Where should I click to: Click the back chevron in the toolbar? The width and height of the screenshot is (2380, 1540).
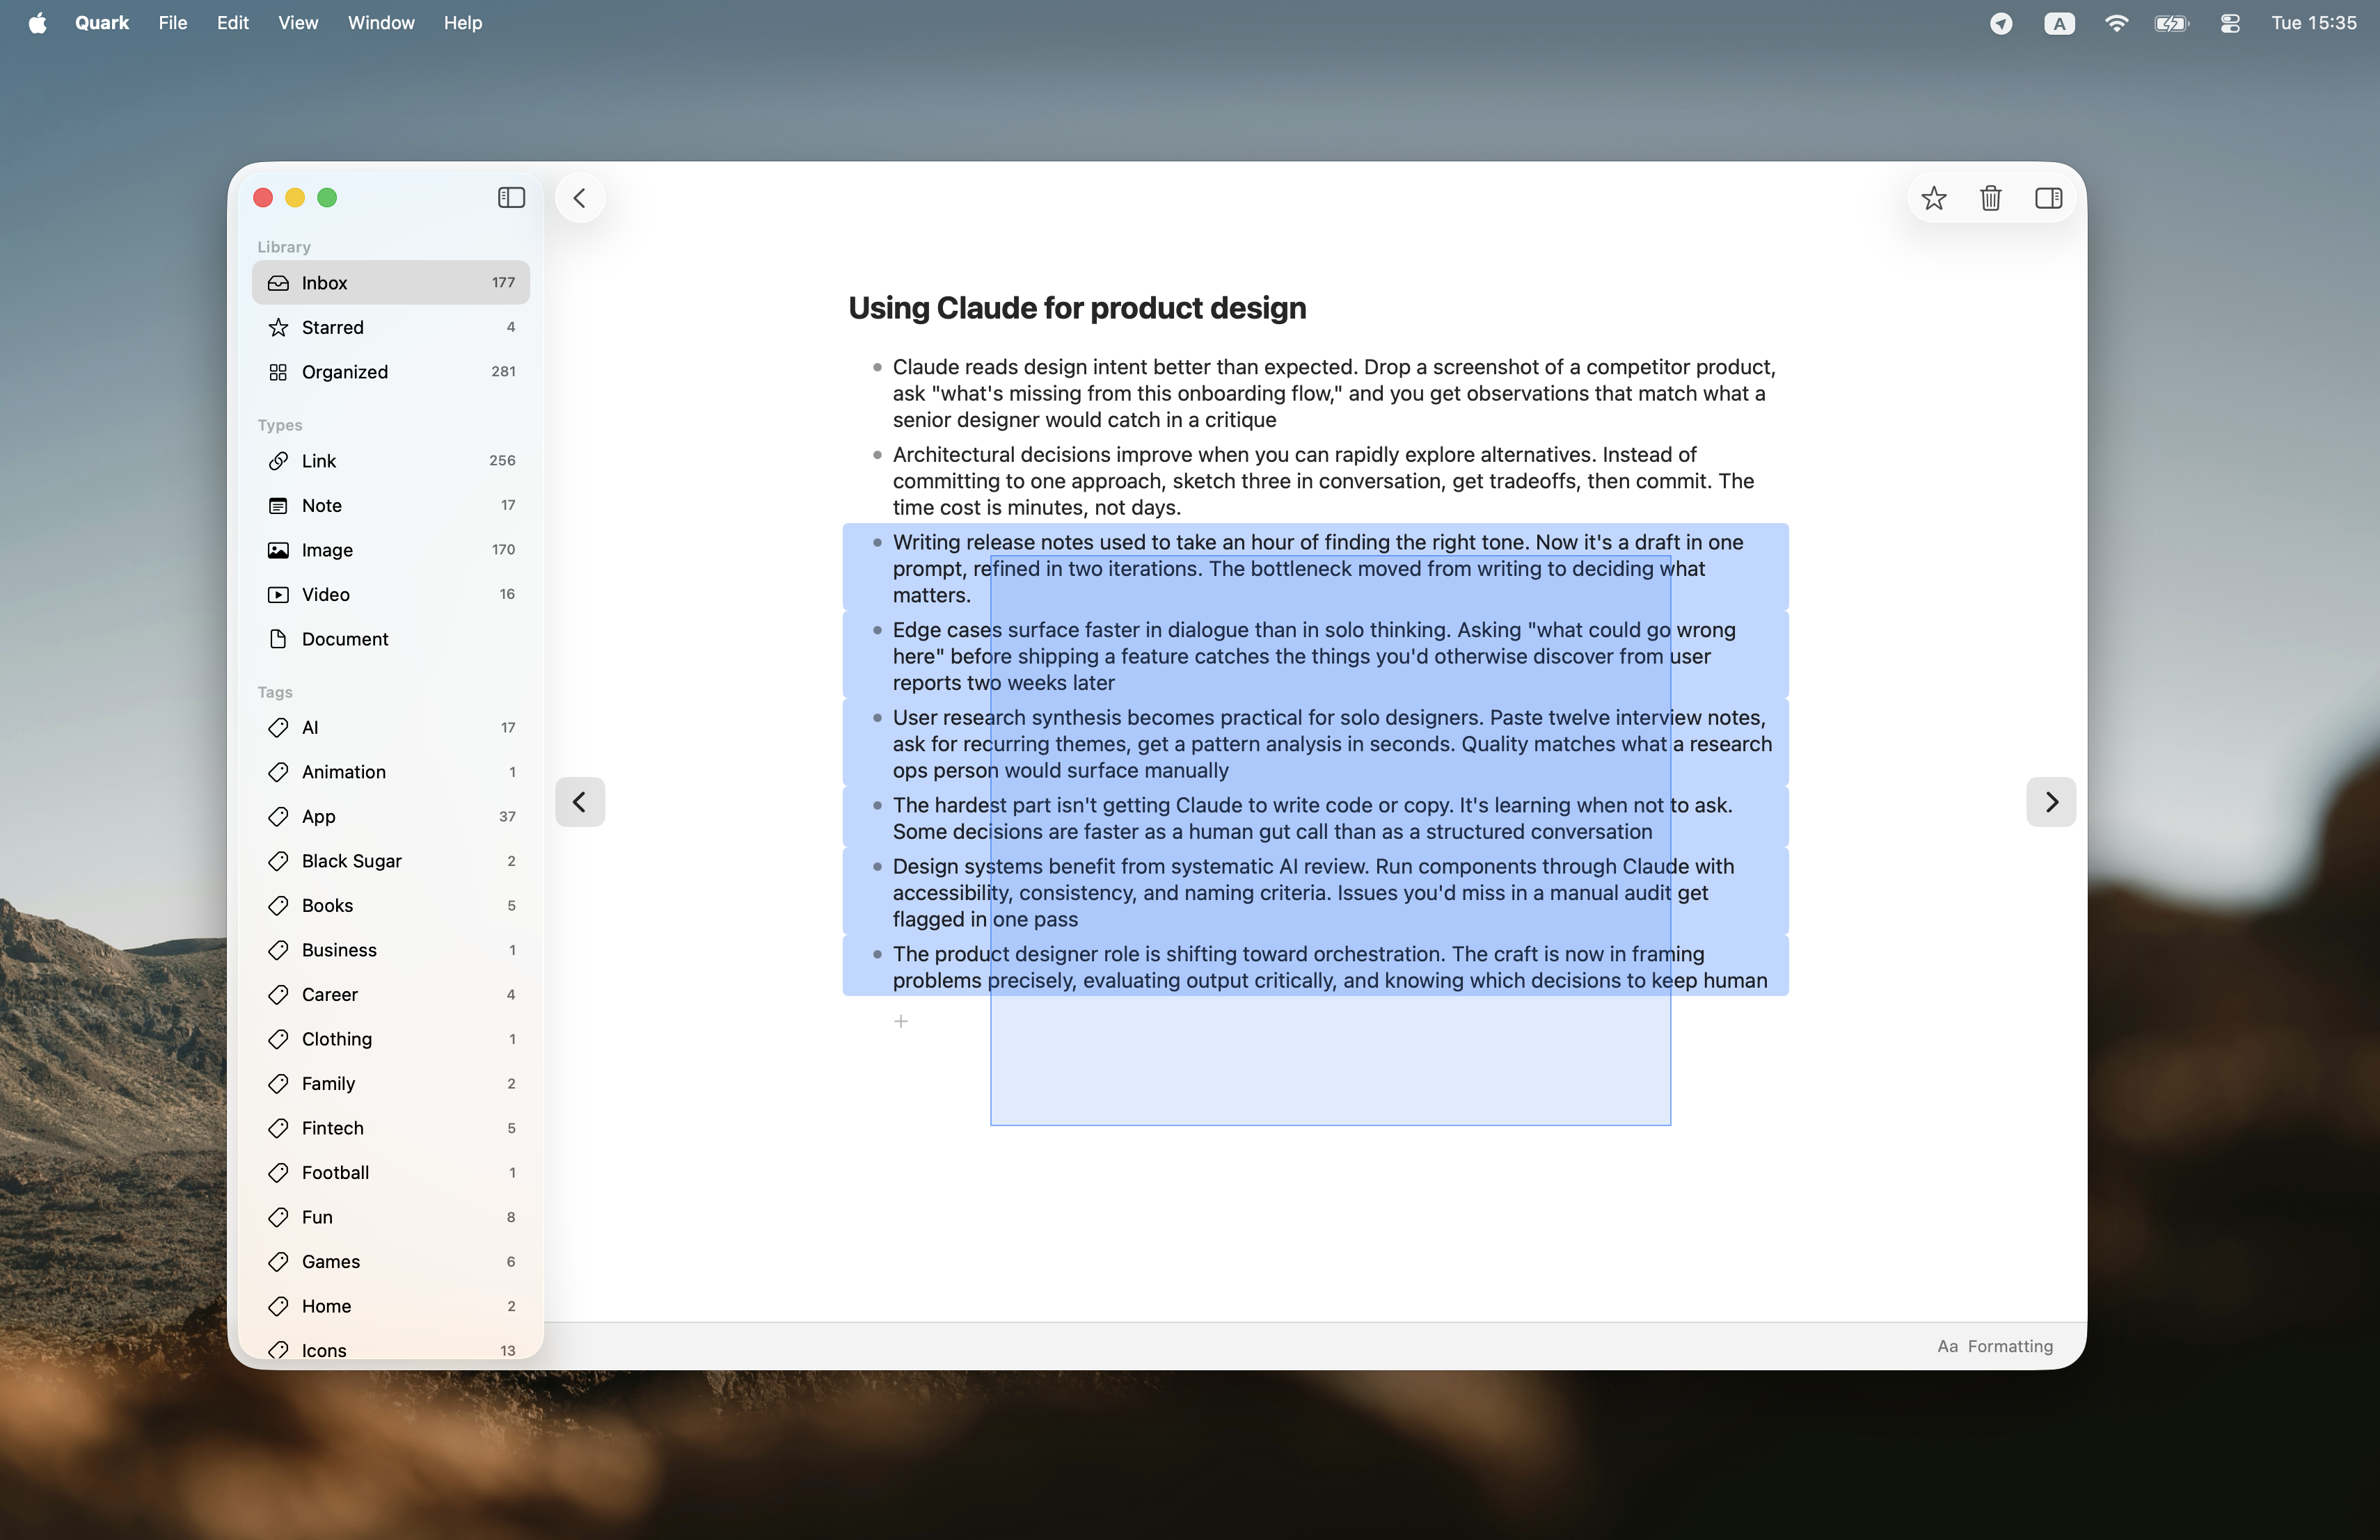579,198
